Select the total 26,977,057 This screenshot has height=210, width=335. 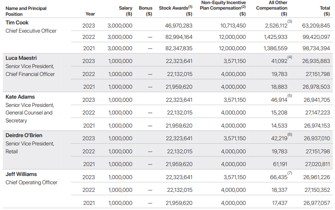317,203
